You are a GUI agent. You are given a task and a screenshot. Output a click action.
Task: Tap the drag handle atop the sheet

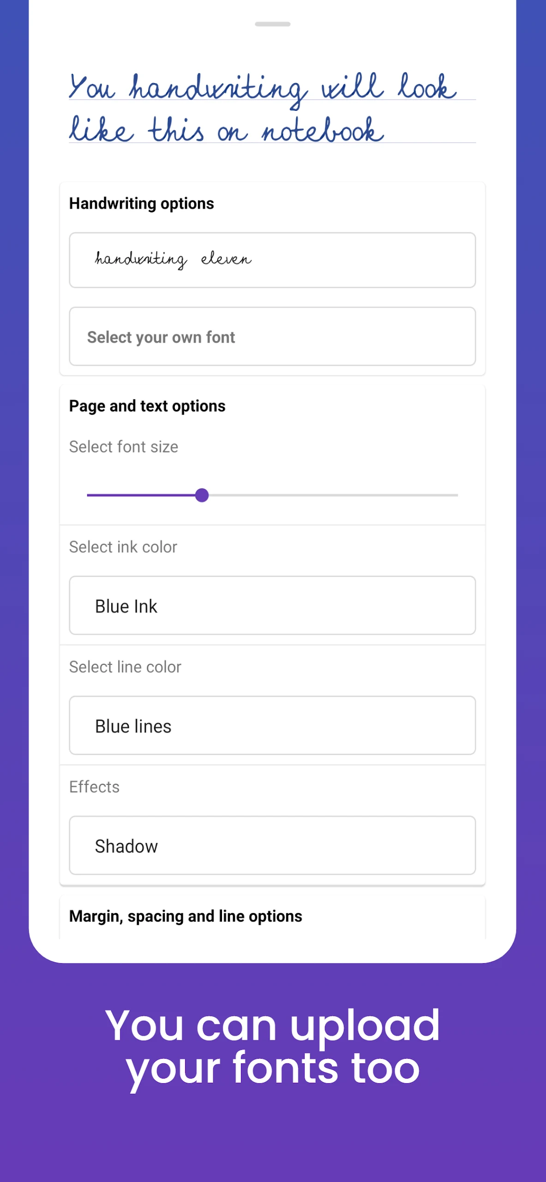(272, 24)
